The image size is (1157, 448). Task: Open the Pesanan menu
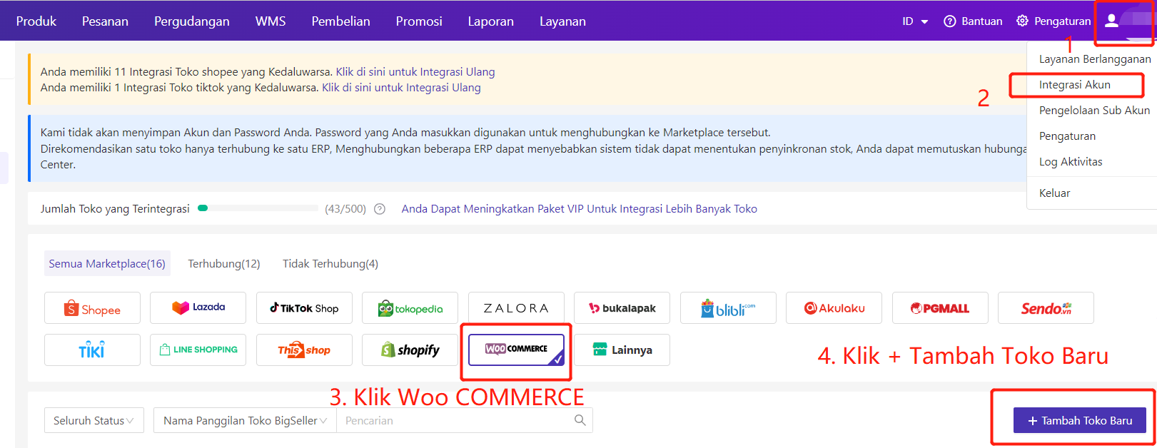tap(105, 21)
